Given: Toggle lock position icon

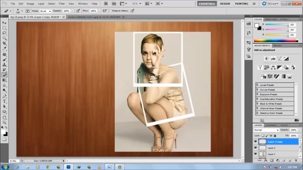Looking at the screenshot, I should tap(271, 136).
